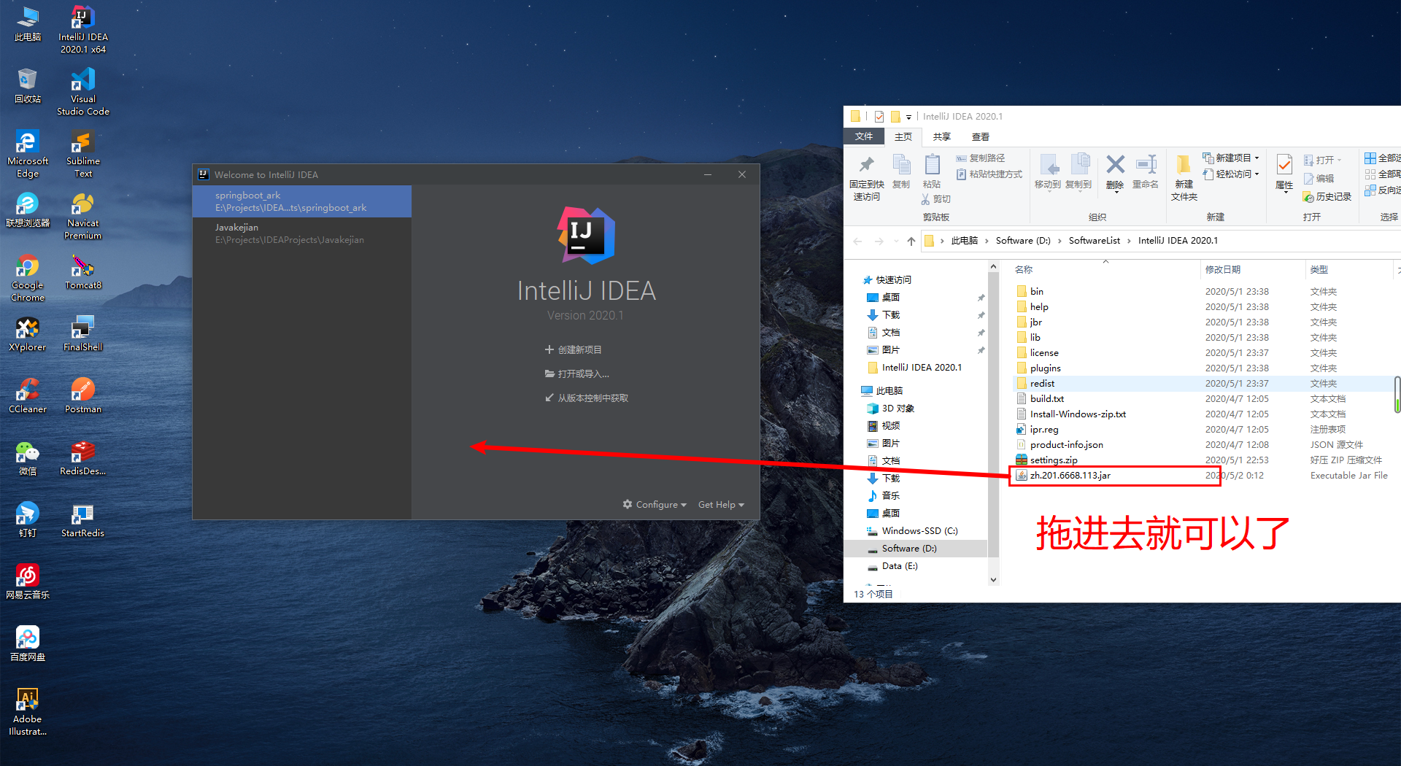Select Data (E:) in navigation pane
The height and width of the screenshot is (766, 1401).
point(915,566)
